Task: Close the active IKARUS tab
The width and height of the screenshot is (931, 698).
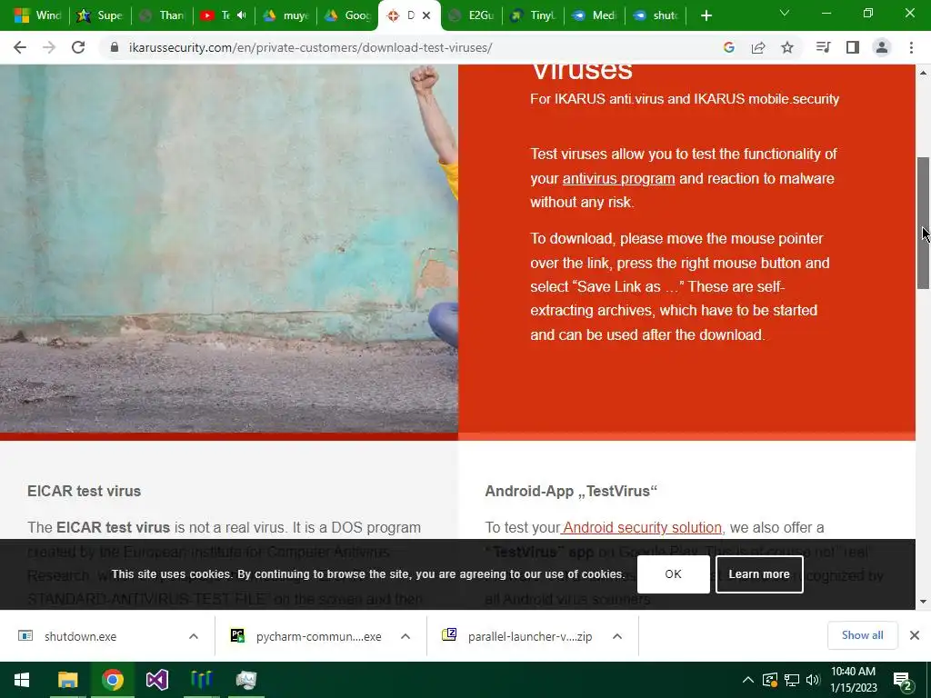Action: [426, 16]
